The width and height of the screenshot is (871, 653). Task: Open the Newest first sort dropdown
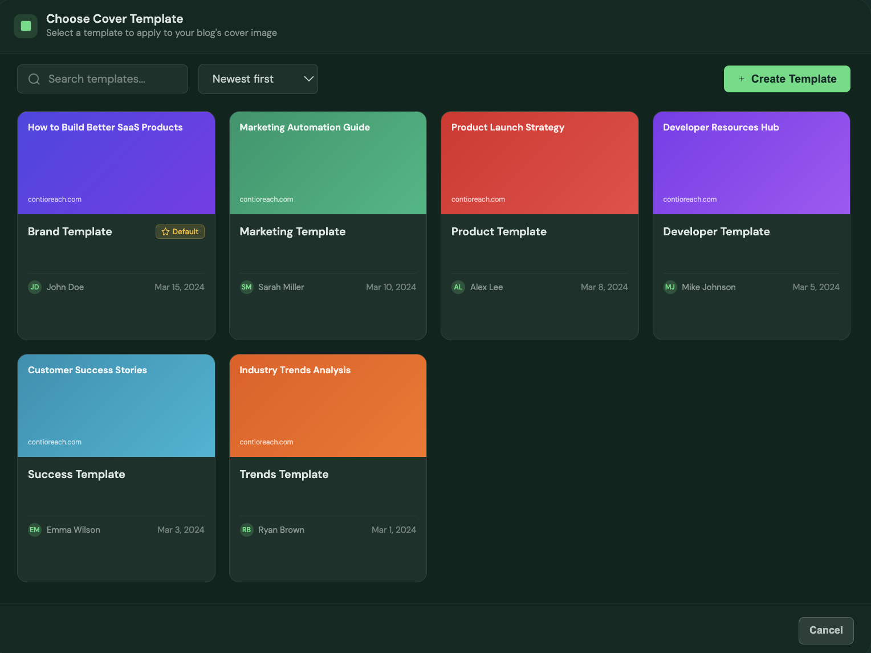pos(258,79)
